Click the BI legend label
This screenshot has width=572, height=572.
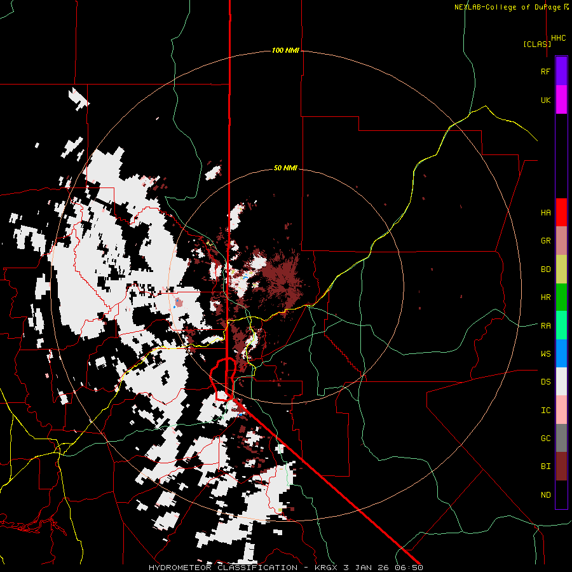coord(545,466)
